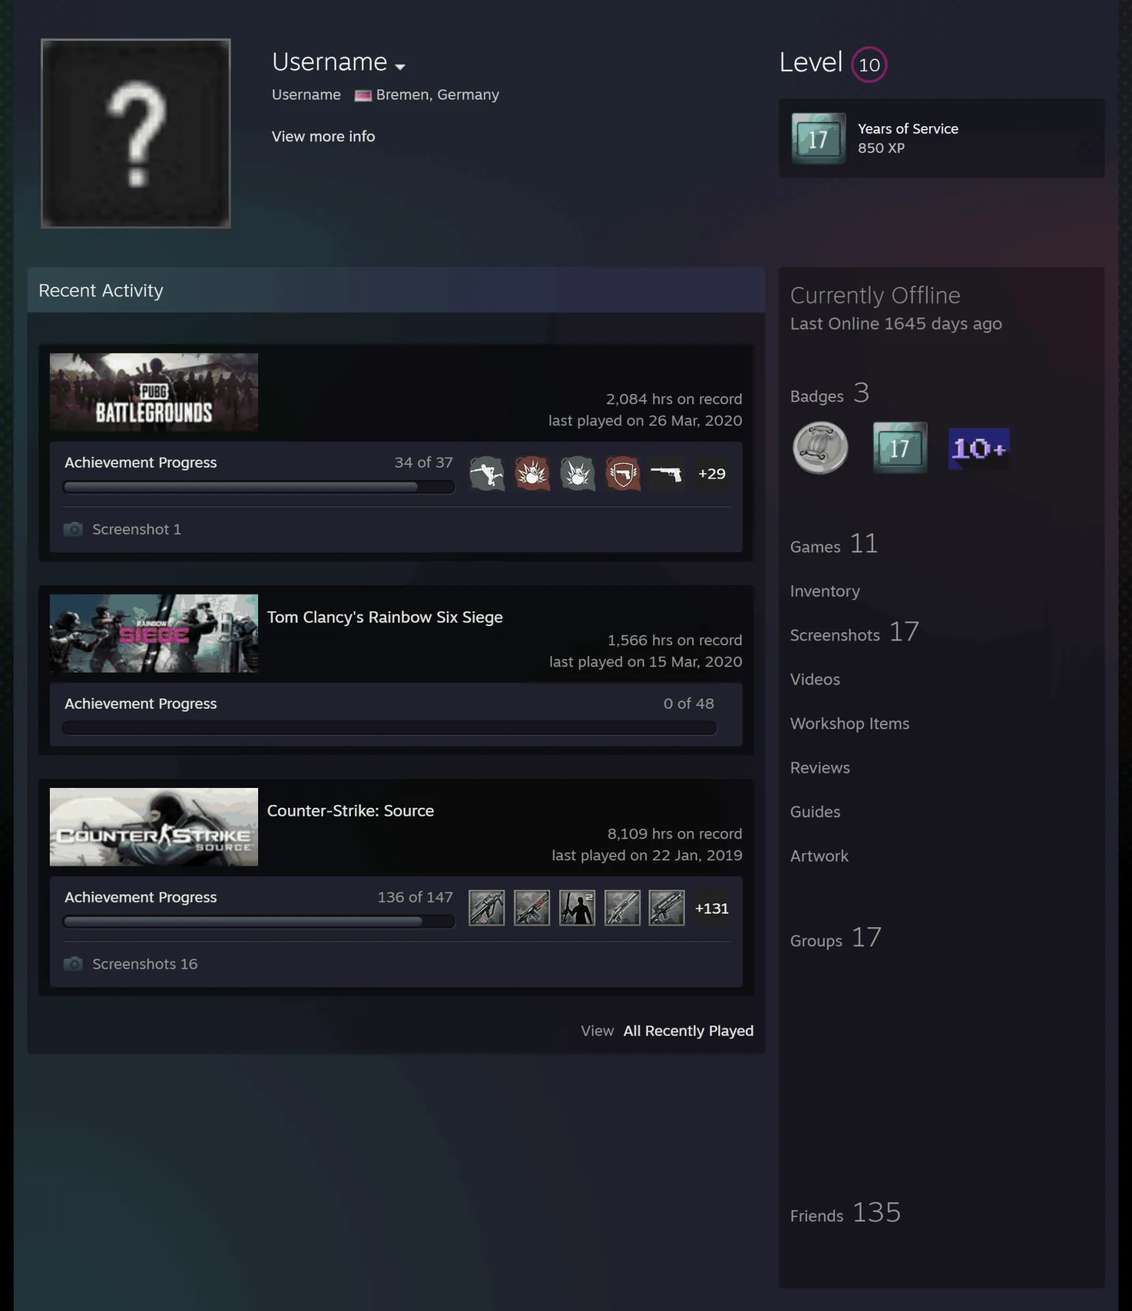Image resolution: width=1132 pixels, height=1311 pixels.
Task: Click third PUBG achievement icon, grey explosion
Action: pos(577,474)
